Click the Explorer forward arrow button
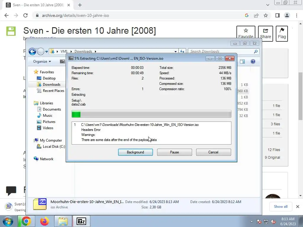This screenshot has height=227, width=303. 40,51
